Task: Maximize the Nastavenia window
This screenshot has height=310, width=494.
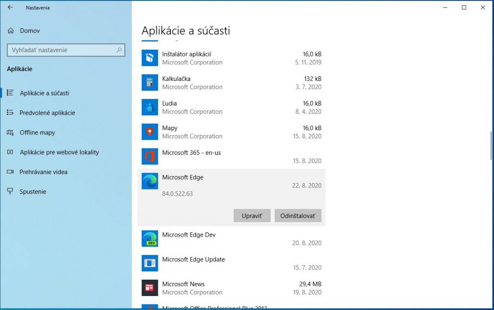Action: click(x=464, y=8)
